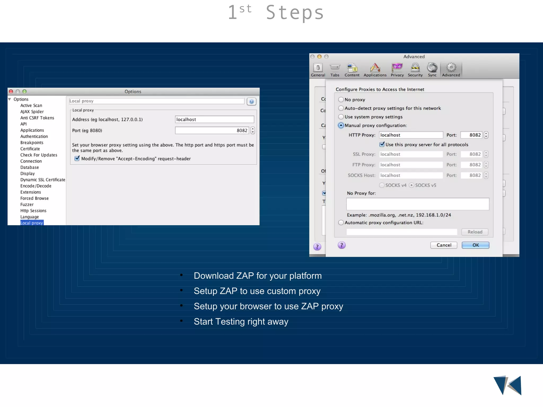Select Language in options tree
This screenshot has width=543, height=407.
[29, 217]
